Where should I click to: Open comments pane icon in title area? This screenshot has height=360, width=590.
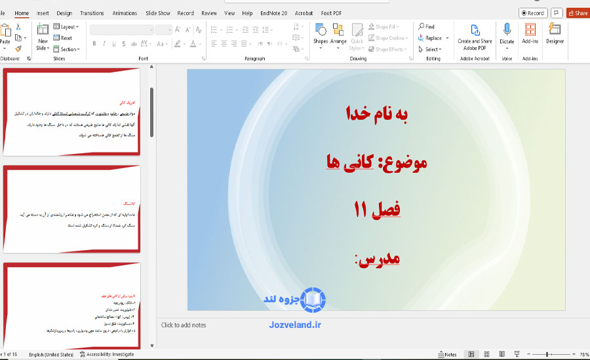[x=556, y=13]
